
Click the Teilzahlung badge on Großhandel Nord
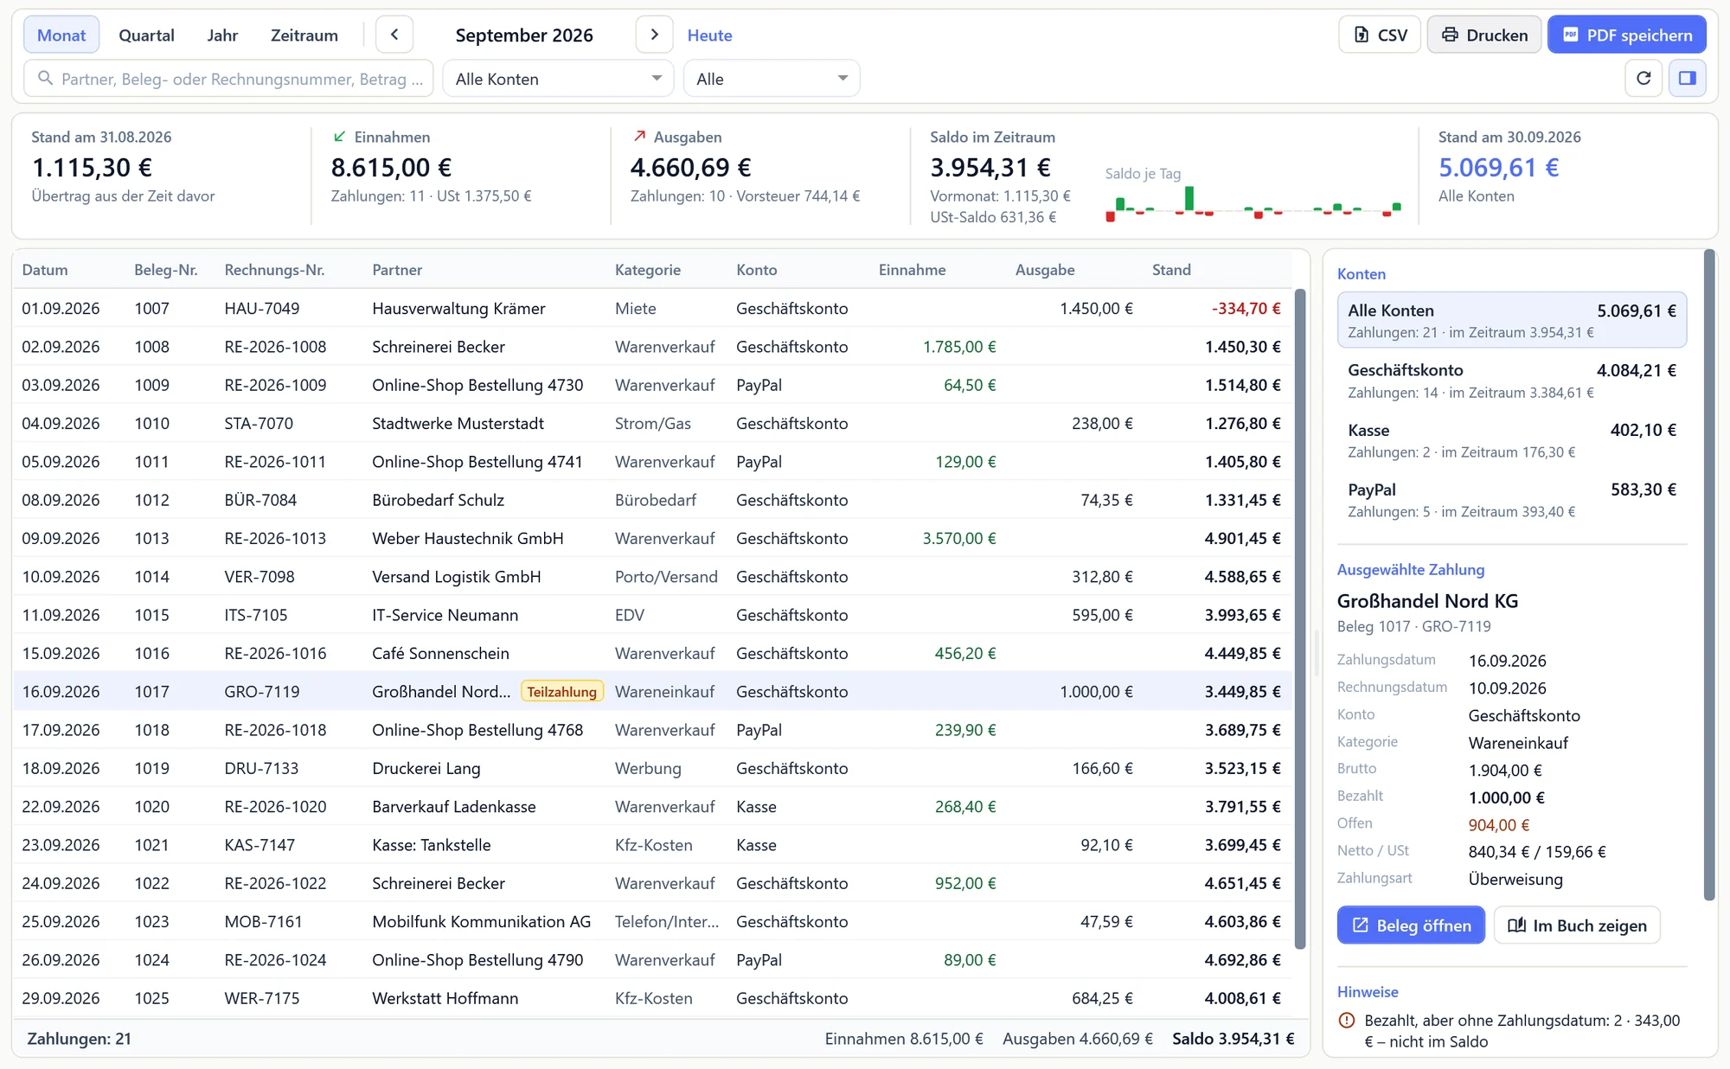[x=562, y=692]
